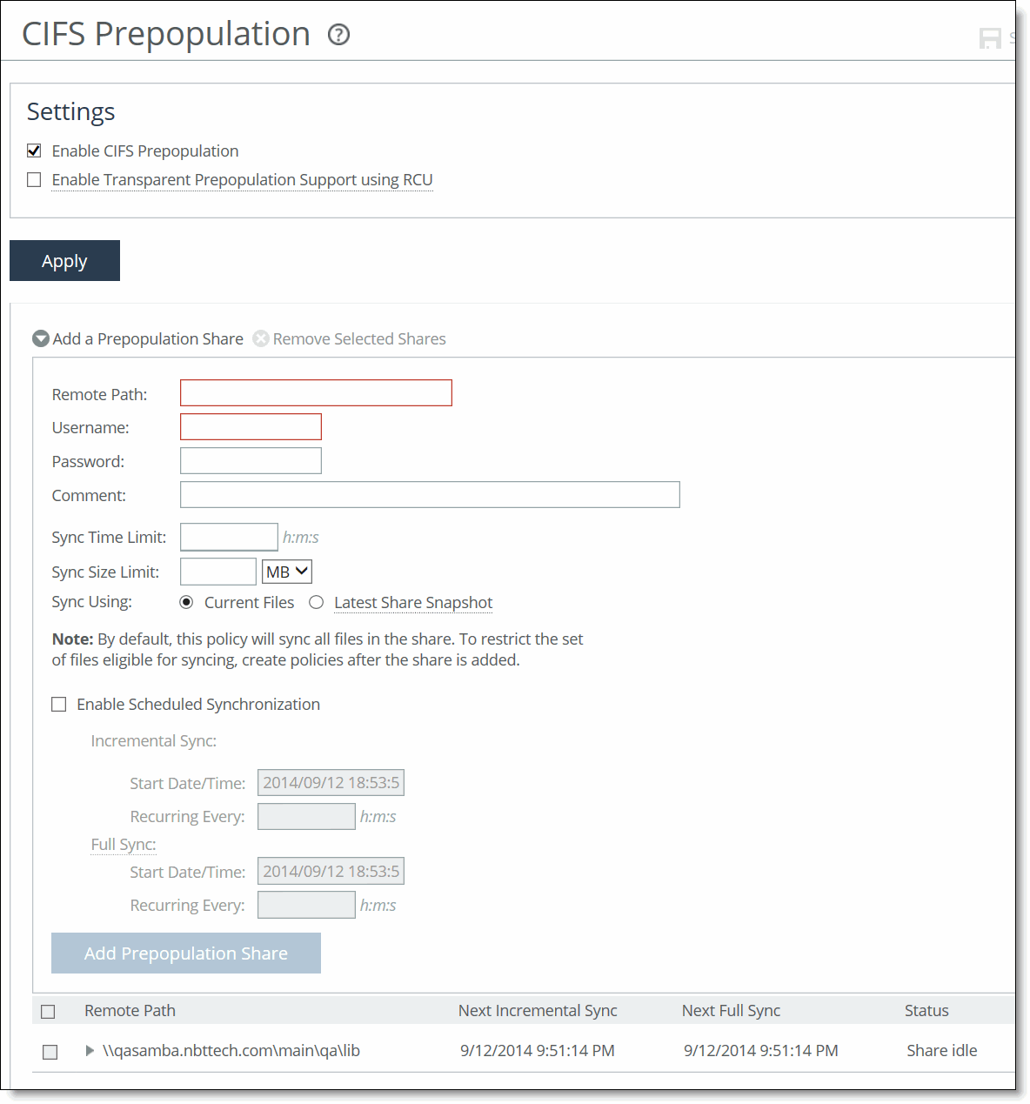The image size is (1030, 1104).
Task: Click the Sync Time Limit field
Action: tap(228, 537)
